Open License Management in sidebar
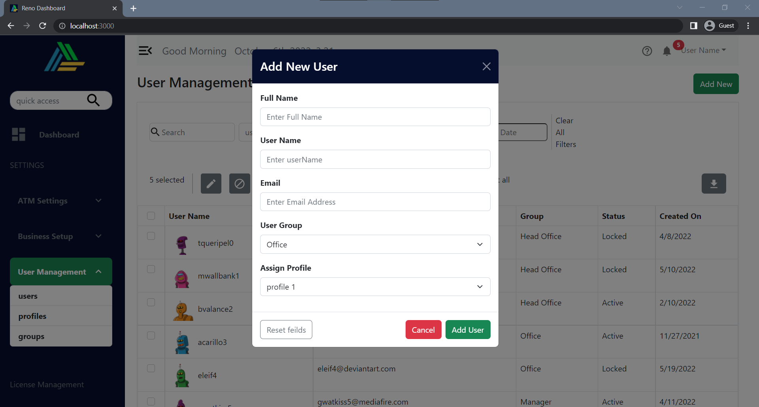The image size is (759, 407). coord(47,384)
